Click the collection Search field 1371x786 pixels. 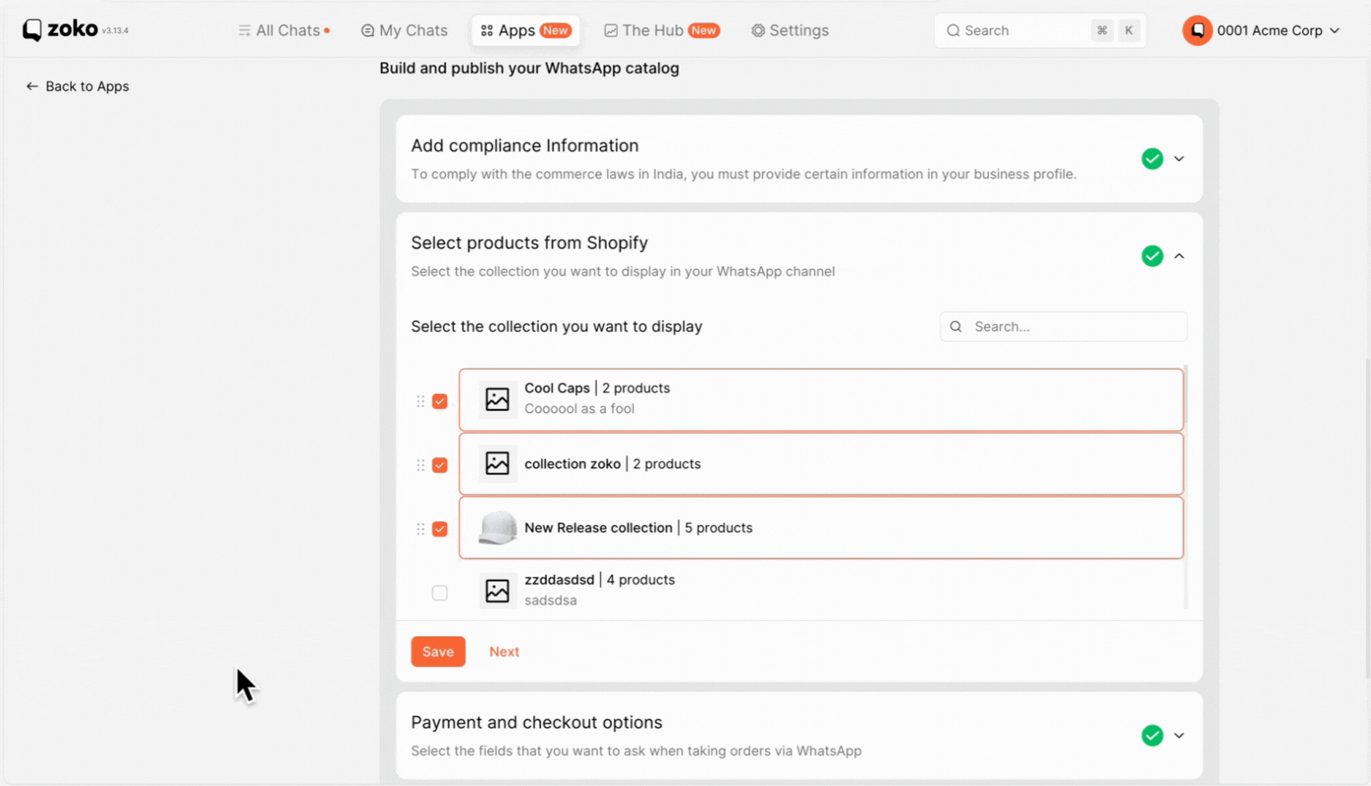click(x=1063, y=326)
